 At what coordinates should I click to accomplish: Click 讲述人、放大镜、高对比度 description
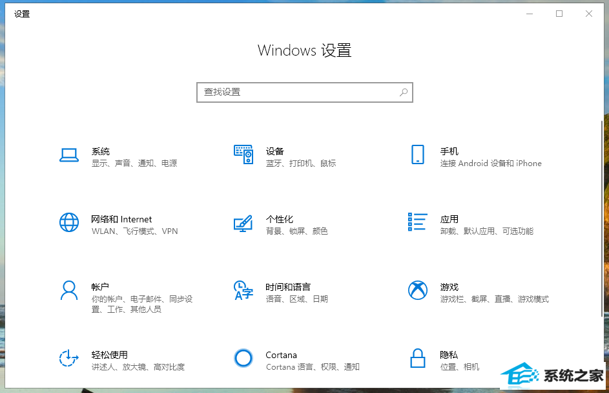tap(138, 367)
